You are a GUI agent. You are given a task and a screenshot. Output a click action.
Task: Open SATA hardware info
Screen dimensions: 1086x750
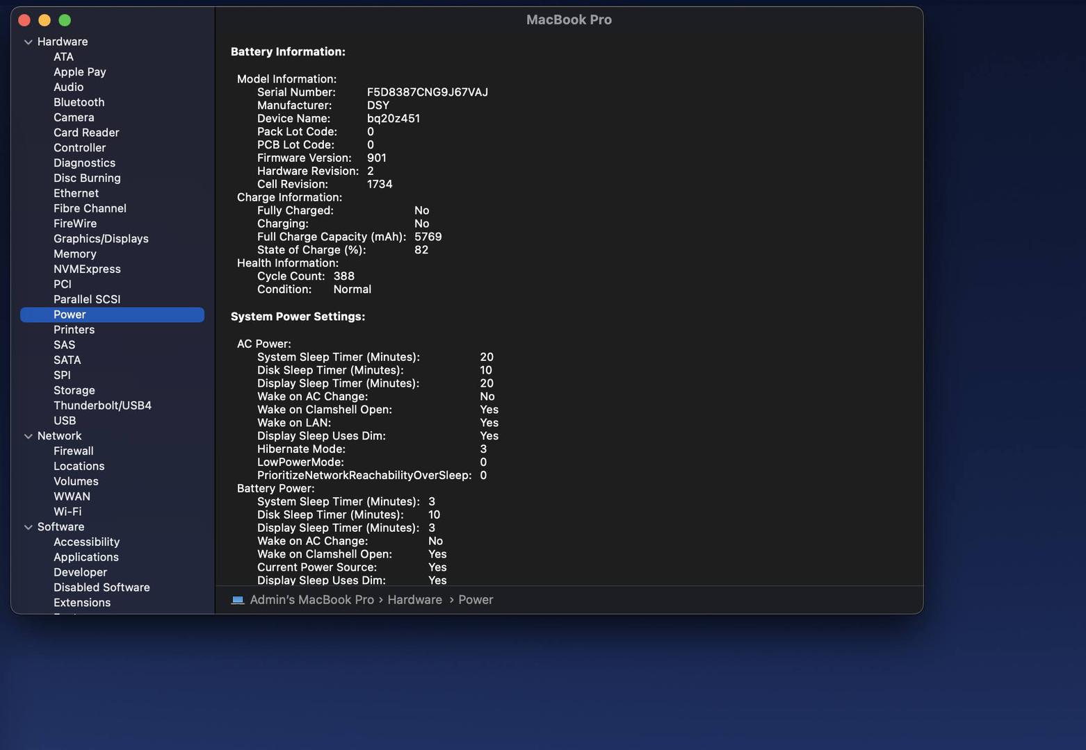pos(67,360)
